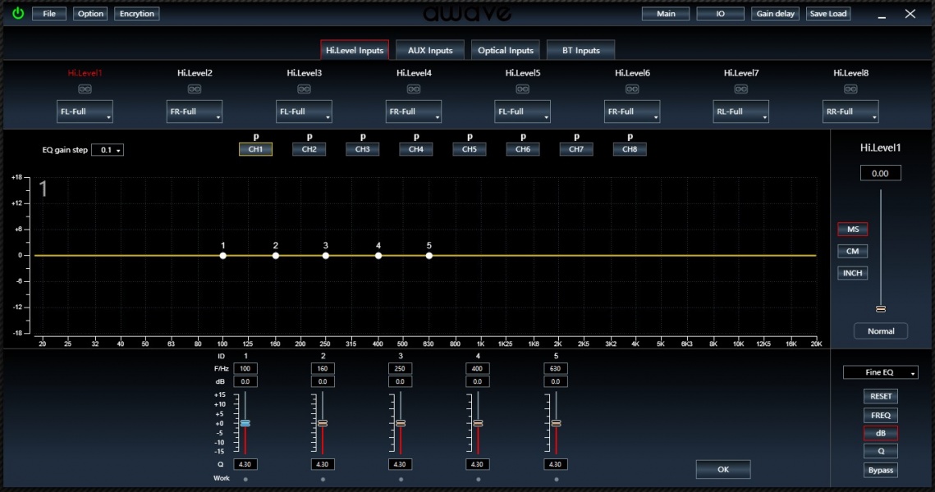This screenshot has width=935, height=492.
Task: Open Hi.Level3 FL-Full dropdown
Action: click(x=304, y=112)
